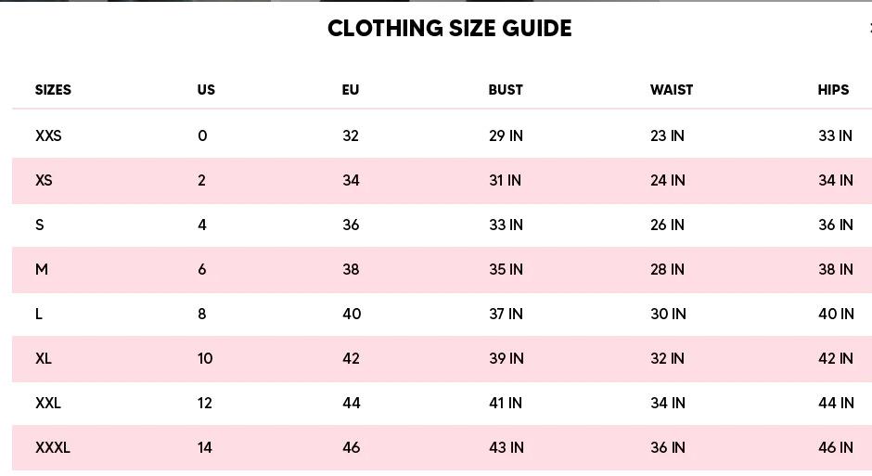Viewport: 872px width, 476px height.
Task: Select the XXL size row label
Action: 48,403
